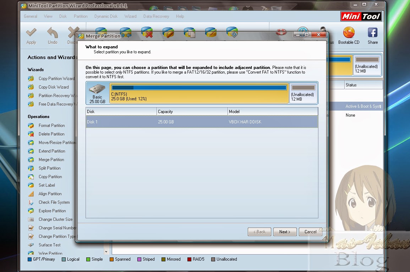Screen dimensions: 410x272
Task: Open the Wizard menu
Action: point(131,16)
